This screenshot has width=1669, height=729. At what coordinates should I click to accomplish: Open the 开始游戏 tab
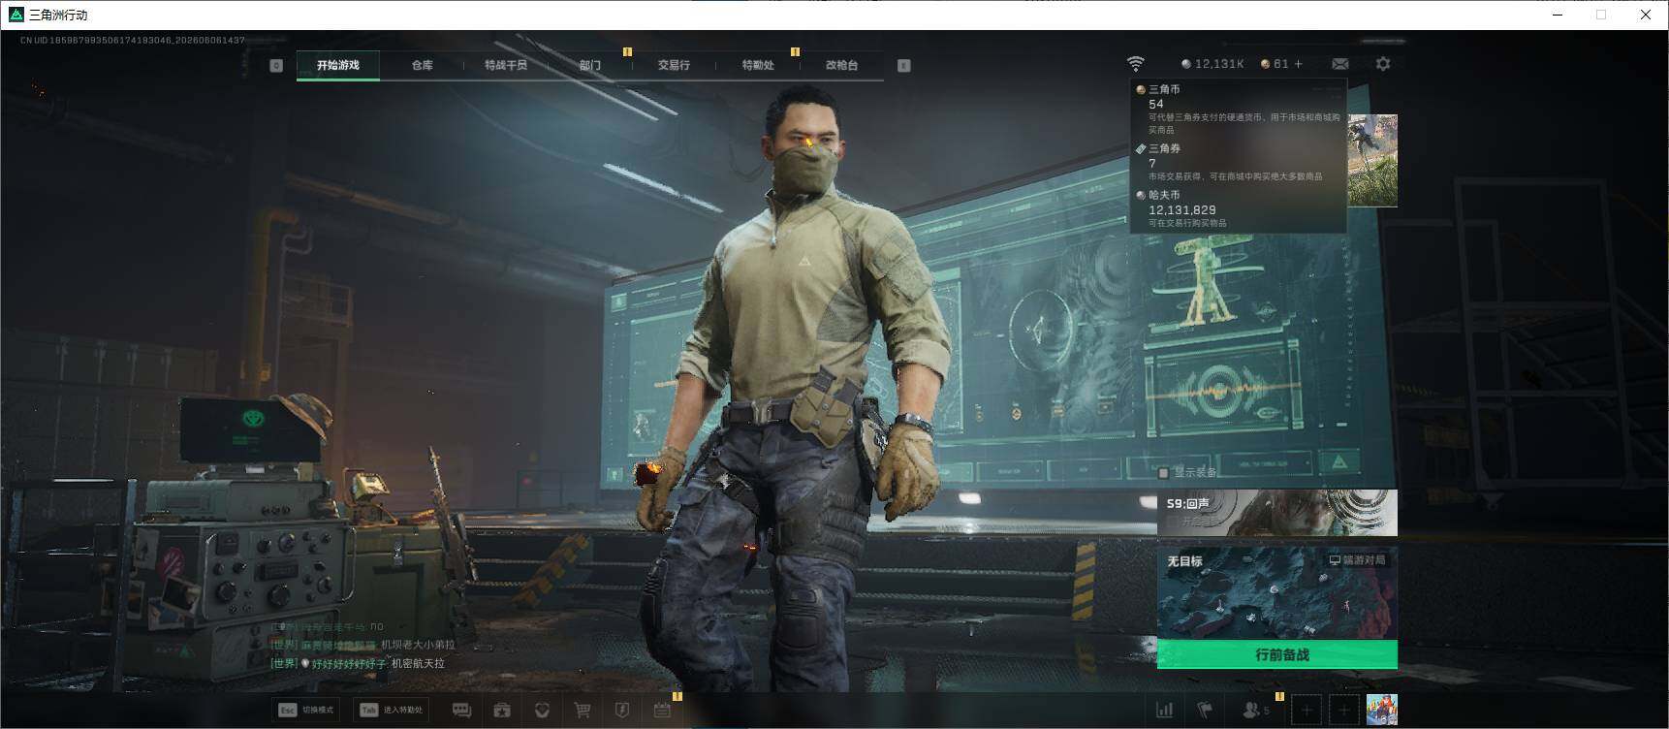point(337,65)
